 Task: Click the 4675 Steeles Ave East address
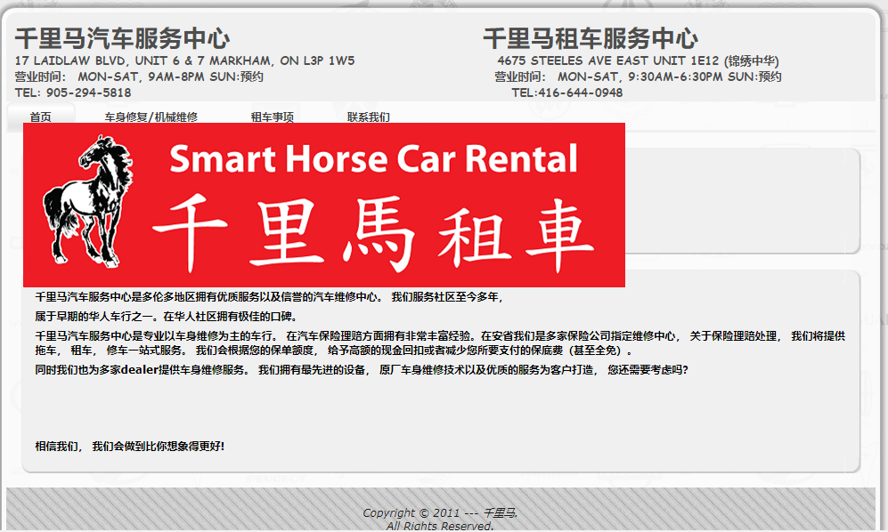638,61
